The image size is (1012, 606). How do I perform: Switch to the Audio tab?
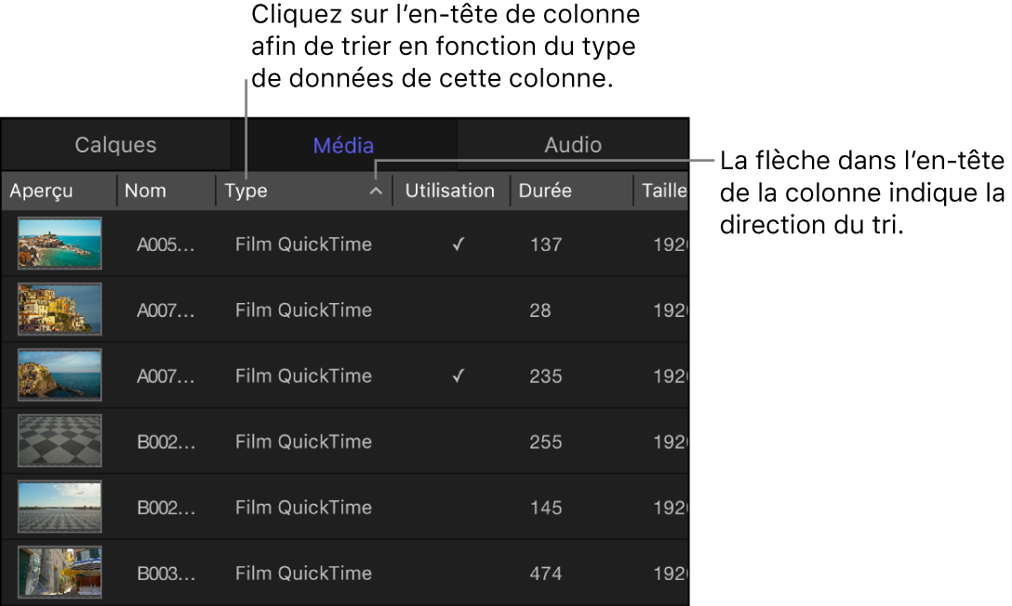(x=572, y=144)
